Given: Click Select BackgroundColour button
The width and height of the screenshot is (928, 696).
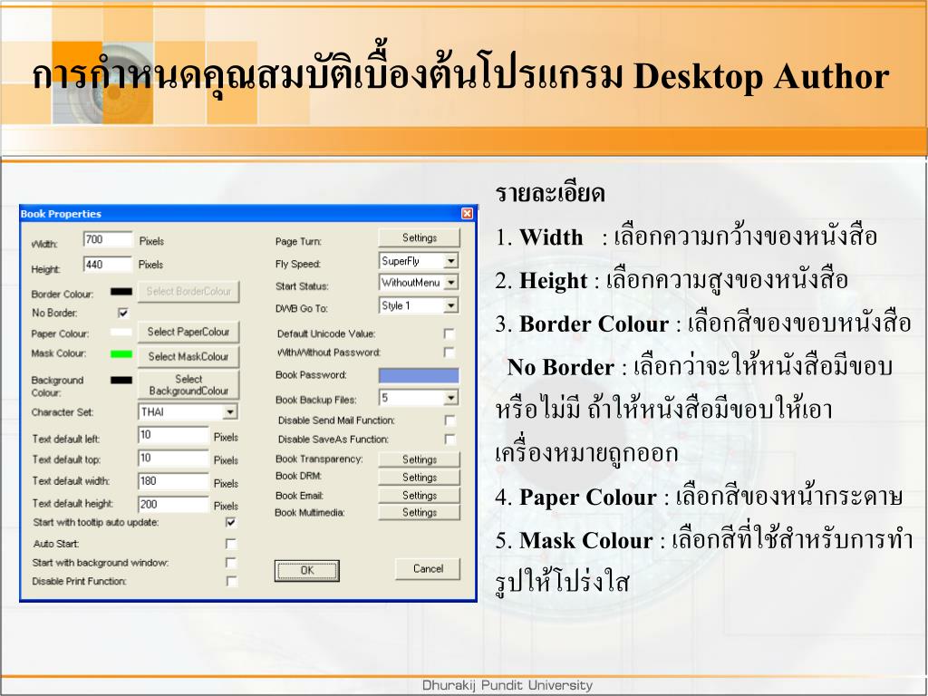Looking at the screenshot, I should (x=188, y=384).
